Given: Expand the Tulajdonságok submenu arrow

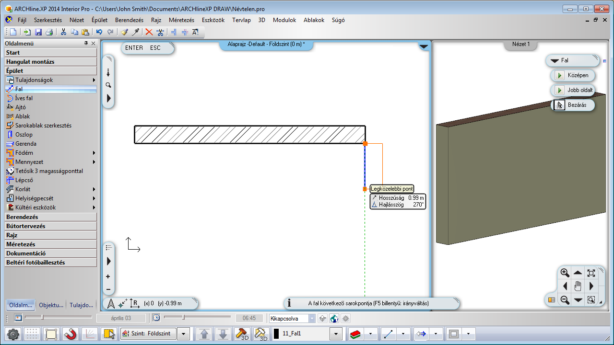Looking at the screenshot, I should click(x=94, y=80).
